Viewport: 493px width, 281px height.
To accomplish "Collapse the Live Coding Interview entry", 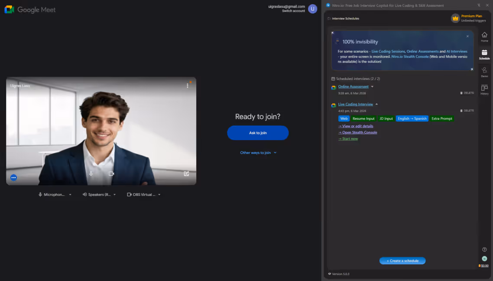I will click(x=376, y=104).
